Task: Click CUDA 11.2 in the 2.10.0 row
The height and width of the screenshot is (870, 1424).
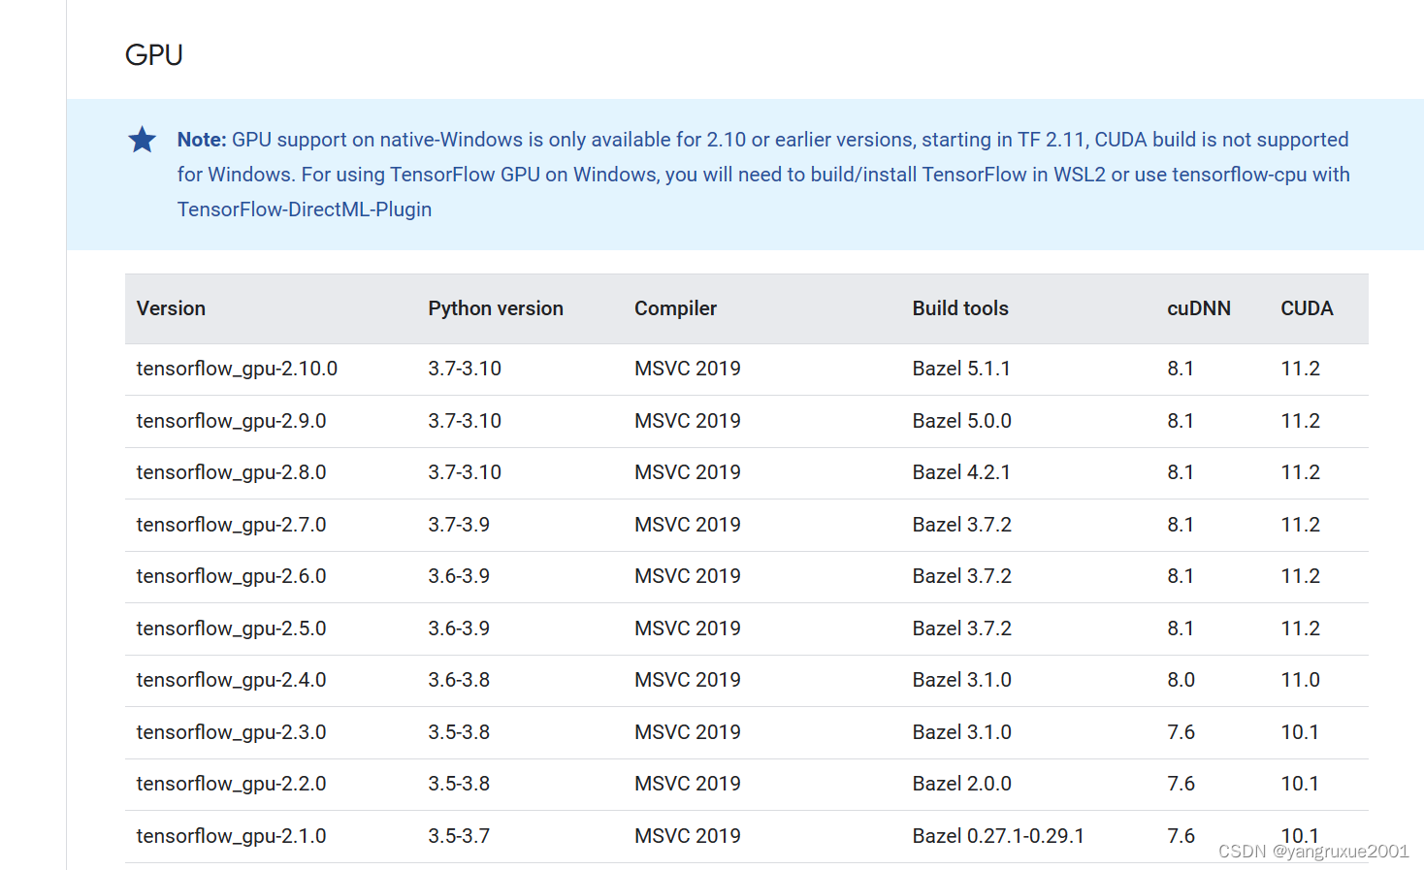Action: [x=1300, y=369]
